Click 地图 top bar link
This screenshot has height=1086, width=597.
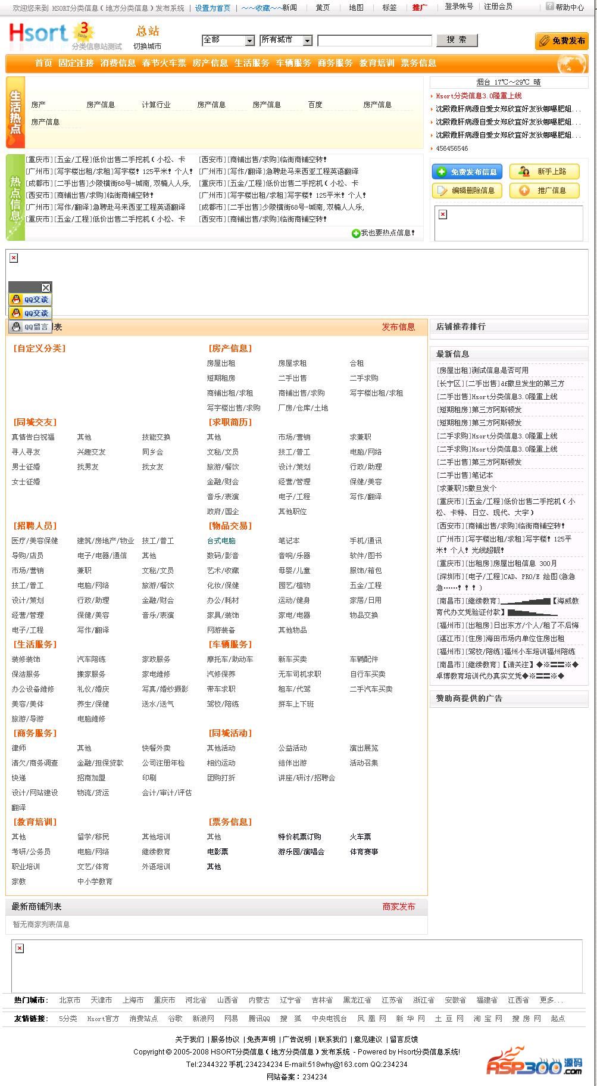pyautogui.click(x=356, y=8)
